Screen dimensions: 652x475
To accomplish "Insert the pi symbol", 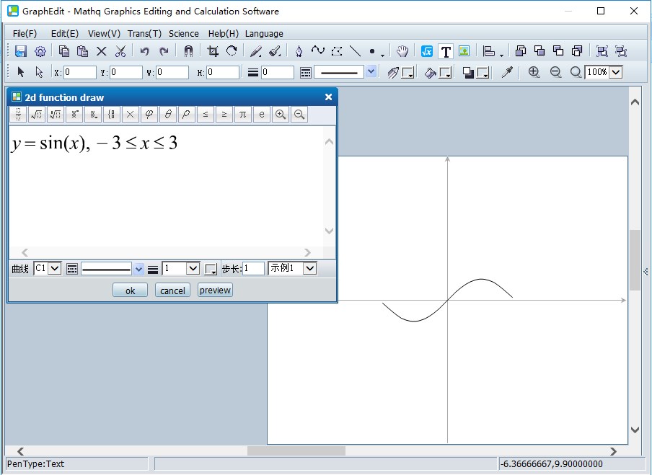I will (x=243, y=115).
